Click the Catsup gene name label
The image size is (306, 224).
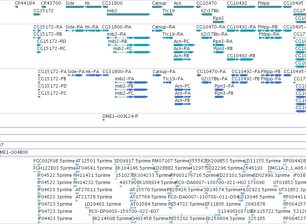tap(159, 3)
